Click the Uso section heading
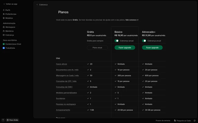The height and width of the screenshot is (123, 198). tap(58, 58)
